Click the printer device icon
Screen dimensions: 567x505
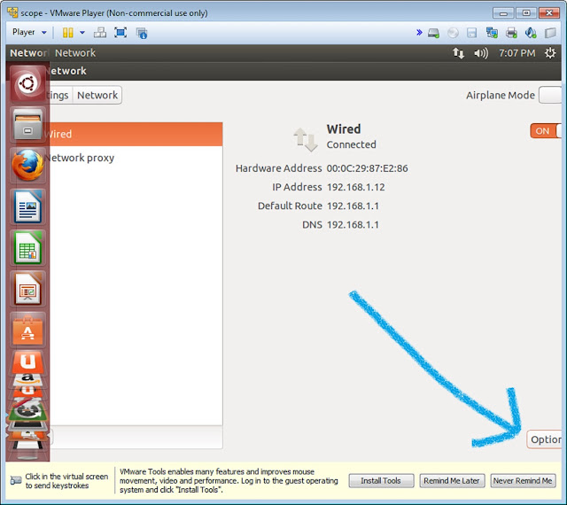coord(511,33)
